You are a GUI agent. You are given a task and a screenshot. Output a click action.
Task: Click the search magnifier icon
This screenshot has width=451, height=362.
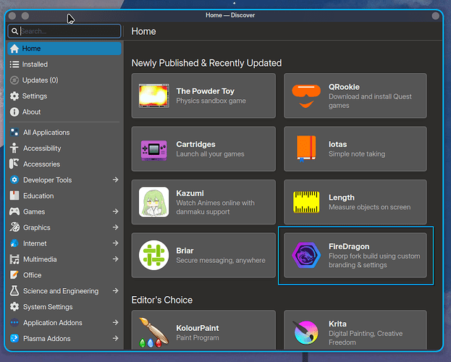click(14, 31)
